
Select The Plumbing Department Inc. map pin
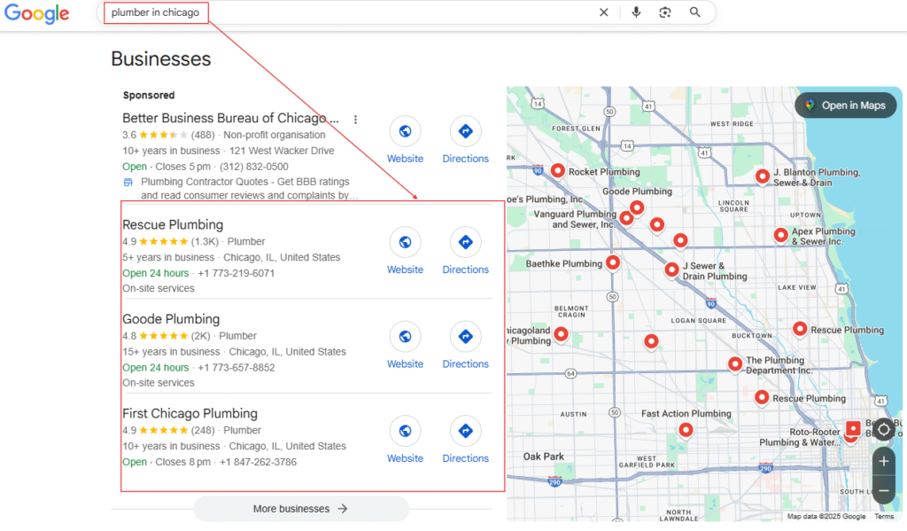(x=734, y=363)
